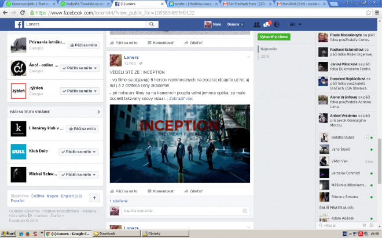
Task: Click Noro profile link in top bar
Action: pos(213,24)
